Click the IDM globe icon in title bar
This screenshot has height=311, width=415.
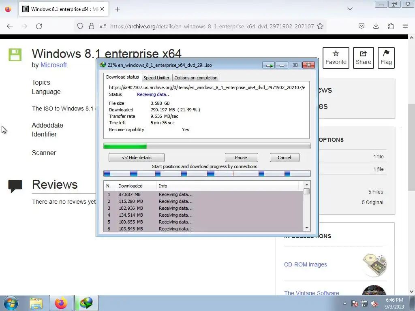[103, 65]
